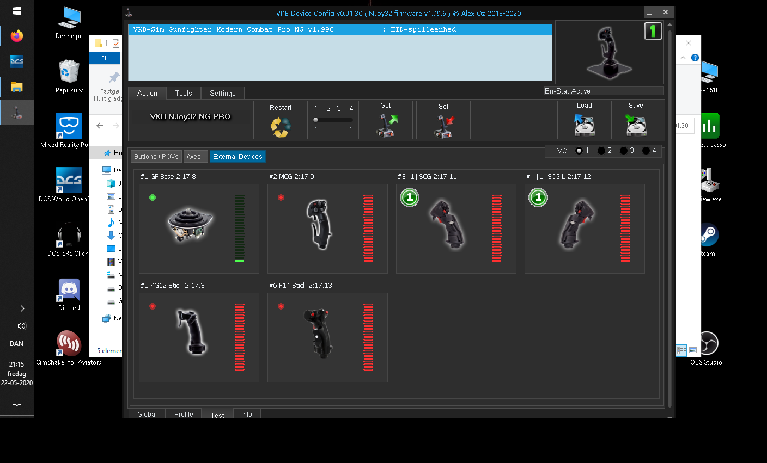Expand the Windows taskbar chevron
Image resolution: width=767 pixels, height=463 pixels.
coord(22,308)
